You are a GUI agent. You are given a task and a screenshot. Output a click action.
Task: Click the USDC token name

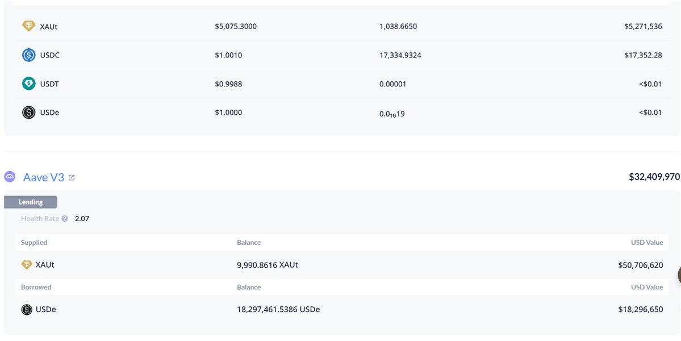50,55
